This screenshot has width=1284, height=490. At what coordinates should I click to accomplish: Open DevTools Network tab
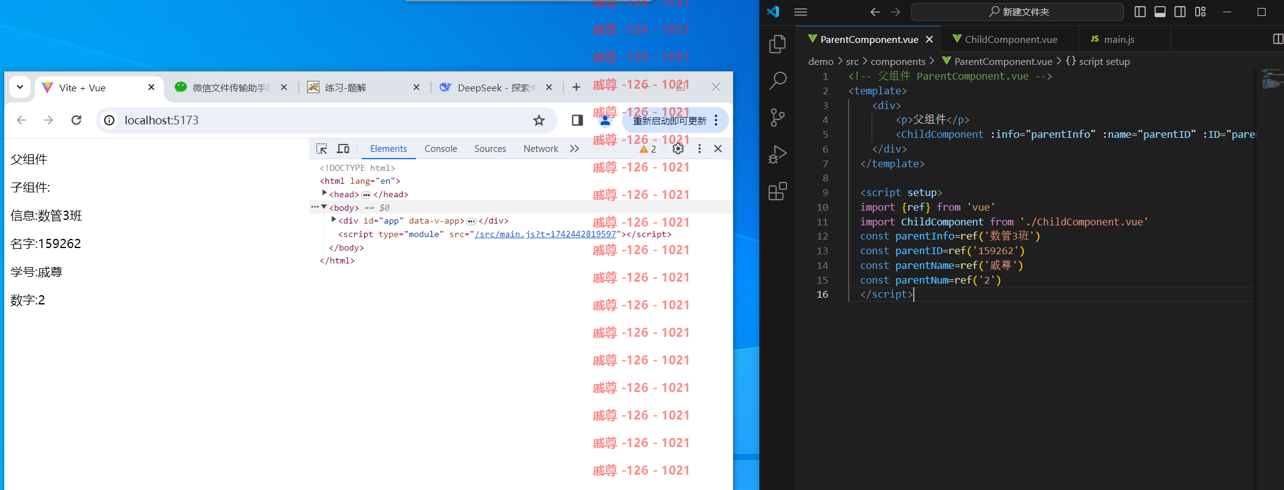[541, 149]
